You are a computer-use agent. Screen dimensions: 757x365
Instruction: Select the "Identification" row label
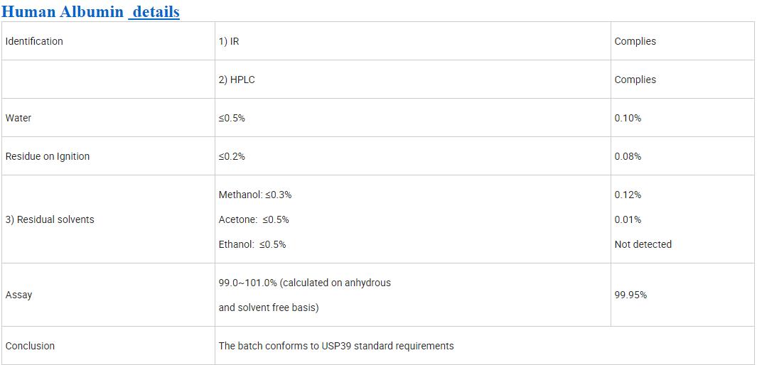[34, 41]
